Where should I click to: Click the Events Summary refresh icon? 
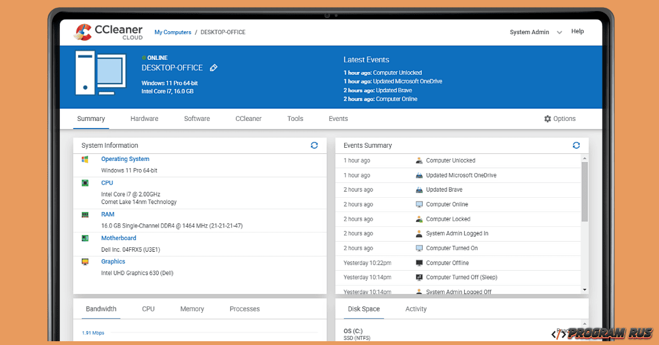pyautogui.click(x=576, y=145)
